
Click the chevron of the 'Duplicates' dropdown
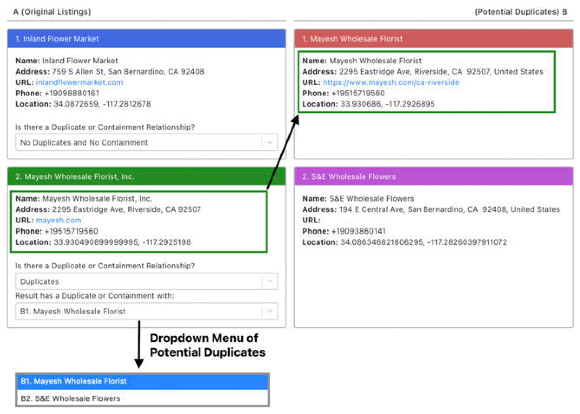pyautogui.click(x=270, y=281)
